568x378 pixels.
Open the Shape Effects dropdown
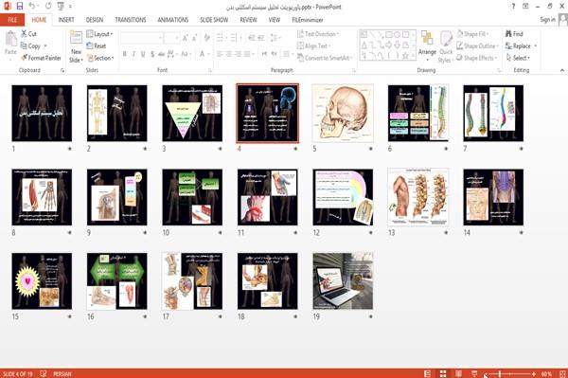(477, 58)
